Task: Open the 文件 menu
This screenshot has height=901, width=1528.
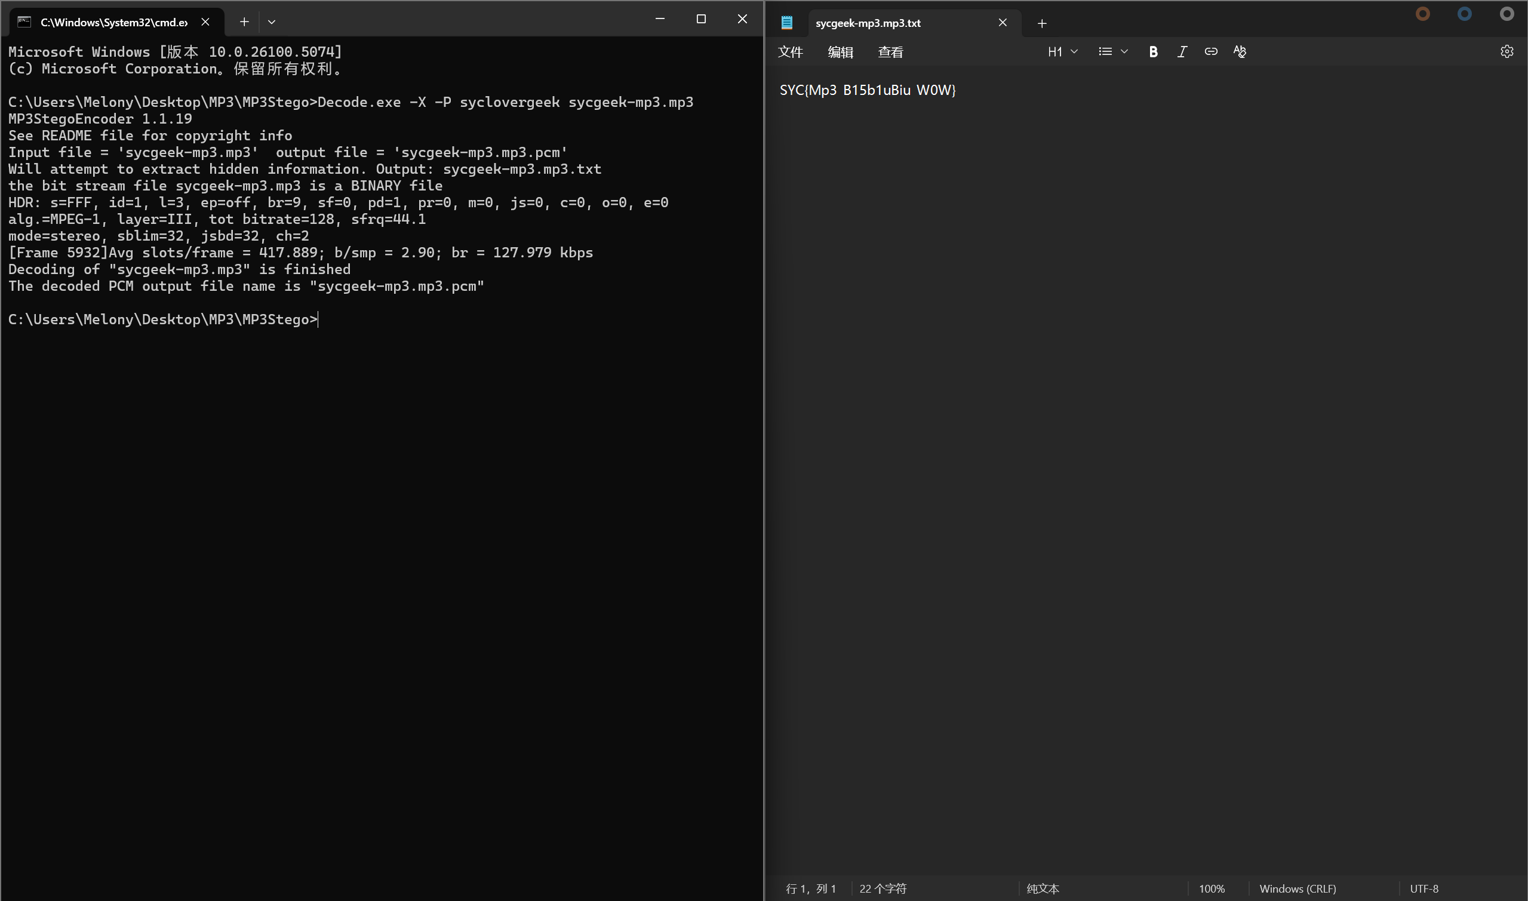Action: tap(790, 52)
